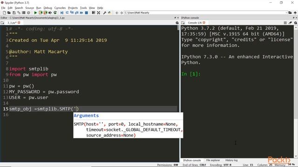Switch to the History log tab
Screen dimensions: 298x167
[x=231, y=160]
